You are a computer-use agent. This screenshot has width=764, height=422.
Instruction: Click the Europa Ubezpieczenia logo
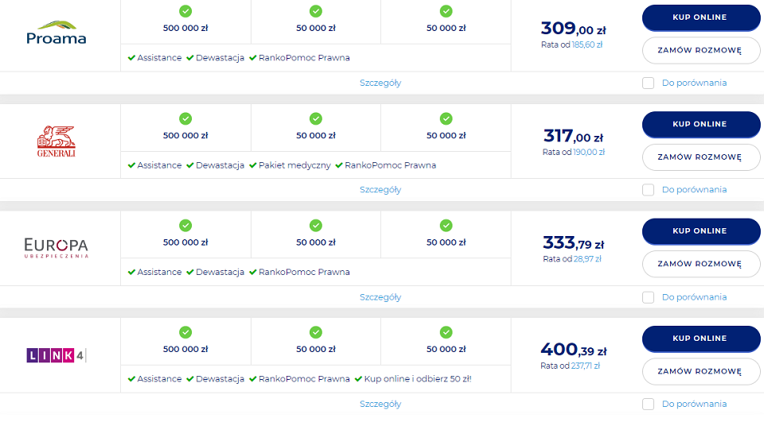(56, 248)
